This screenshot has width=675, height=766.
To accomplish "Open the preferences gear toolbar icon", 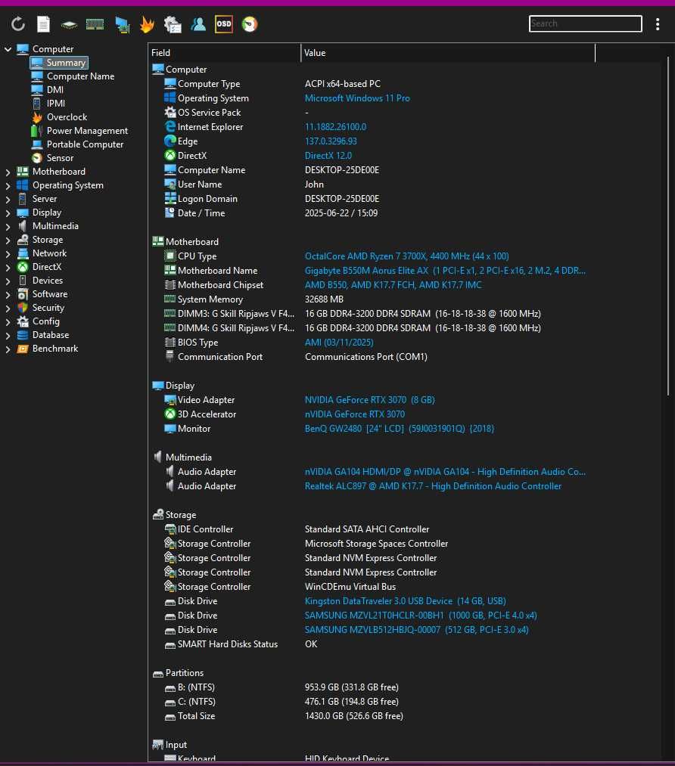I will click(173, 24).
